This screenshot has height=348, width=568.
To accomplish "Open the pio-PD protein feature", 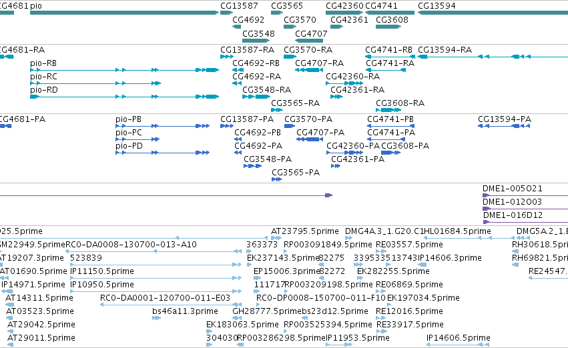I will [163, 153].
